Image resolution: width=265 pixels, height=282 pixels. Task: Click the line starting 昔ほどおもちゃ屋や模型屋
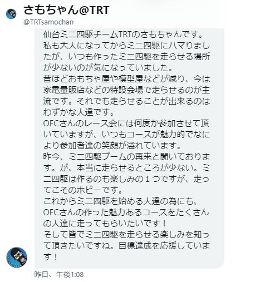pyautogui.click(x=126, y=79)
